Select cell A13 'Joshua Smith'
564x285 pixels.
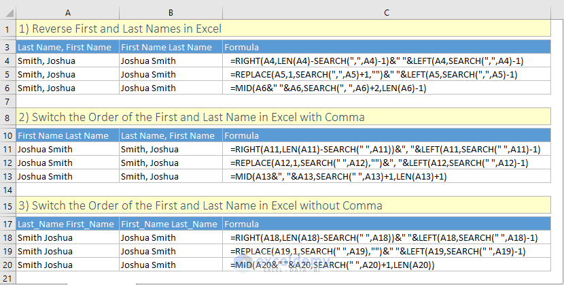click(x=68, y=177)
